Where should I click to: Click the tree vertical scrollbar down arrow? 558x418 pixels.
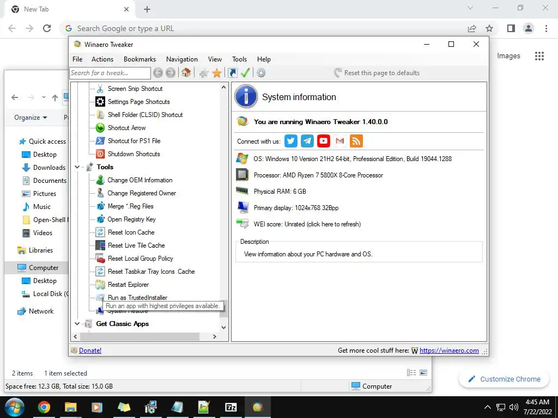[x=223, y=327]
